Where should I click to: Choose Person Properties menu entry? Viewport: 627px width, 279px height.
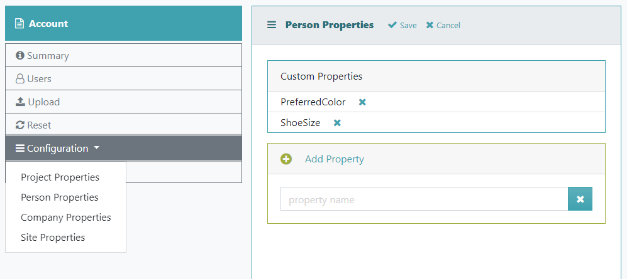click(60, 197)
